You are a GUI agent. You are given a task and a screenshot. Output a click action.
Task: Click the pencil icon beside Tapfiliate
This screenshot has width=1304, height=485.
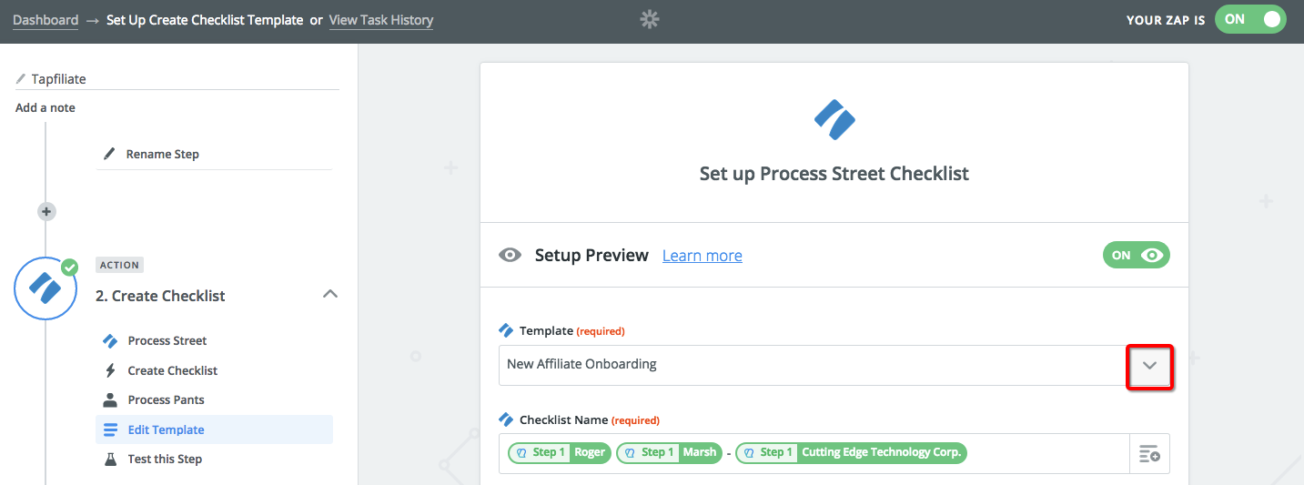tap(21, 79)
